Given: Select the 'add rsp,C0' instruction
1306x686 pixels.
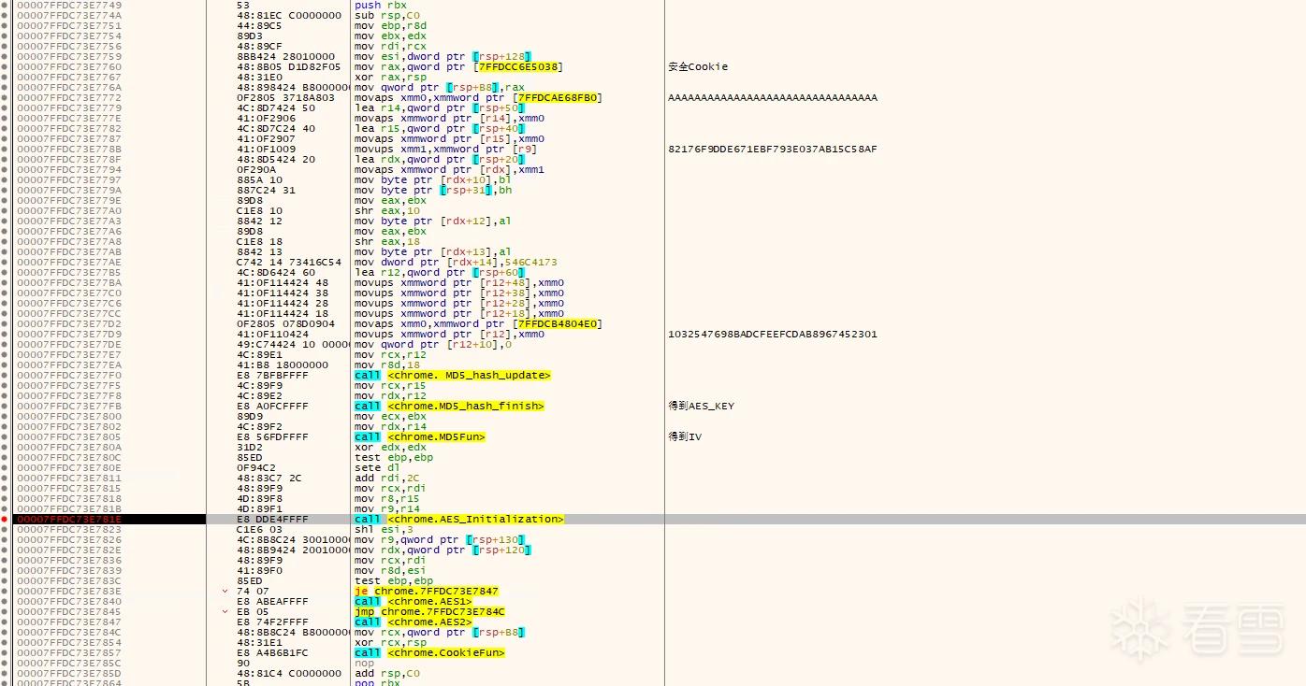Looking at the screenshot, I should tap(388, 673).
